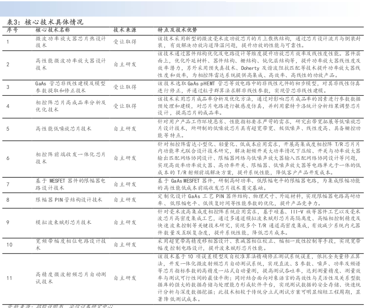The width and height of the screenshot is (373, 308).
Task: Select the '技术来源' column header
Action: (x=125, y=30)
